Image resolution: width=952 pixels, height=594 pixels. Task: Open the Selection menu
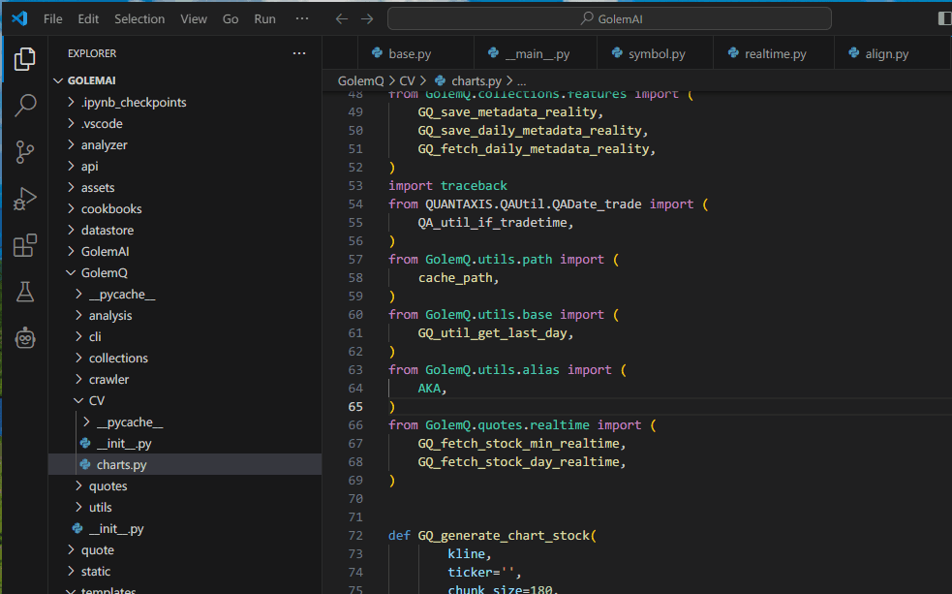click(x=139, y=19)
